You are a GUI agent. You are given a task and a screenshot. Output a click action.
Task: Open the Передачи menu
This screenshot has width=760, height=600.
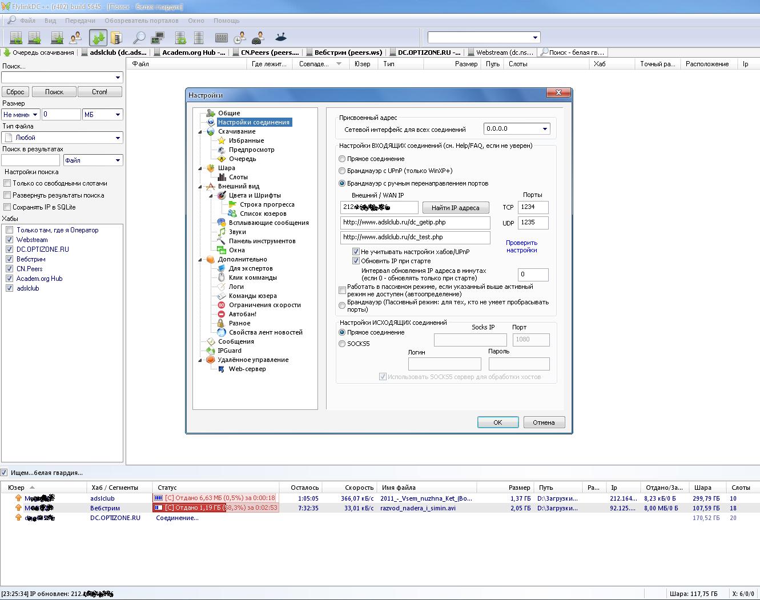80,21
